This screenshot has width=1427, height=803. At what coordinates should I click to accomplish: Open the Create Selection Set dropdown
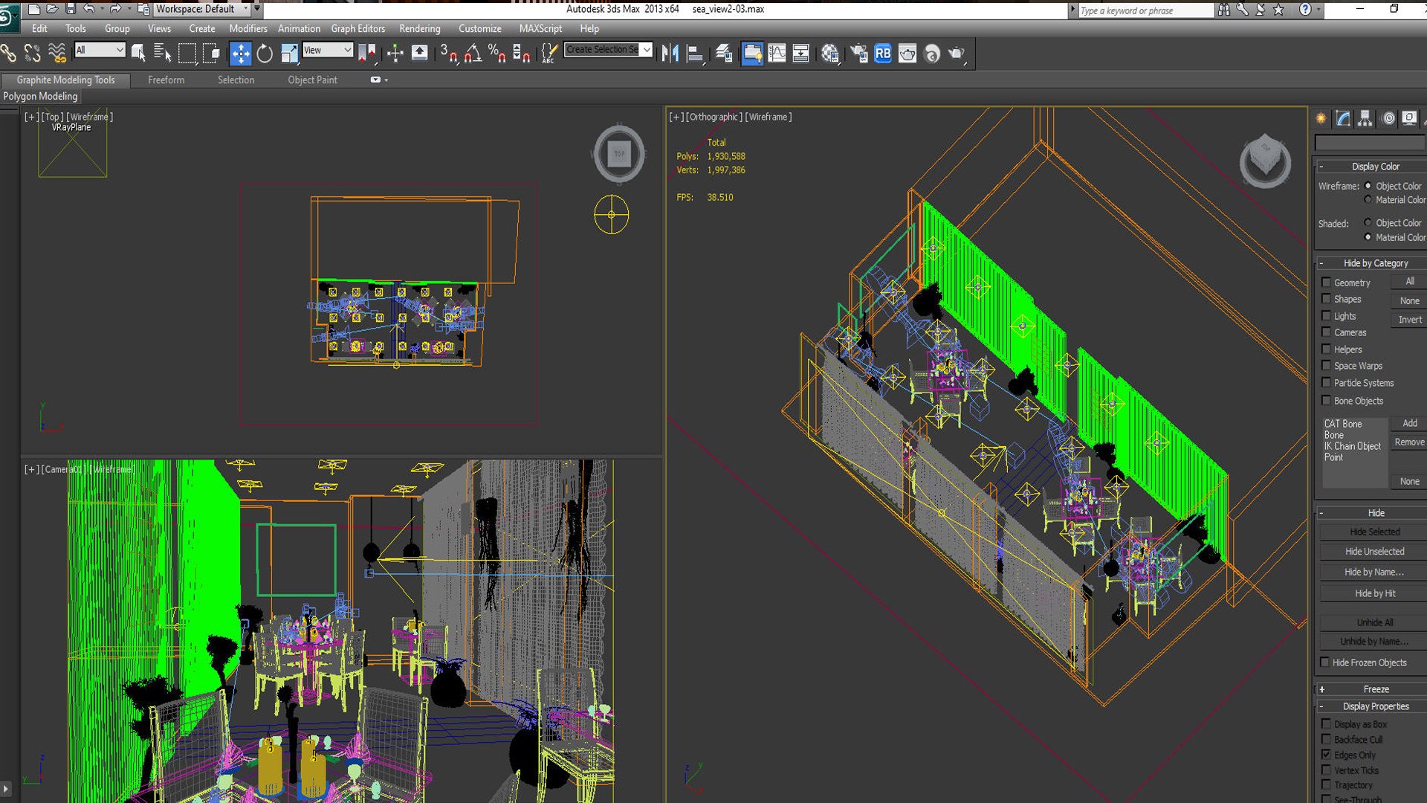click(x=608, y=50)
